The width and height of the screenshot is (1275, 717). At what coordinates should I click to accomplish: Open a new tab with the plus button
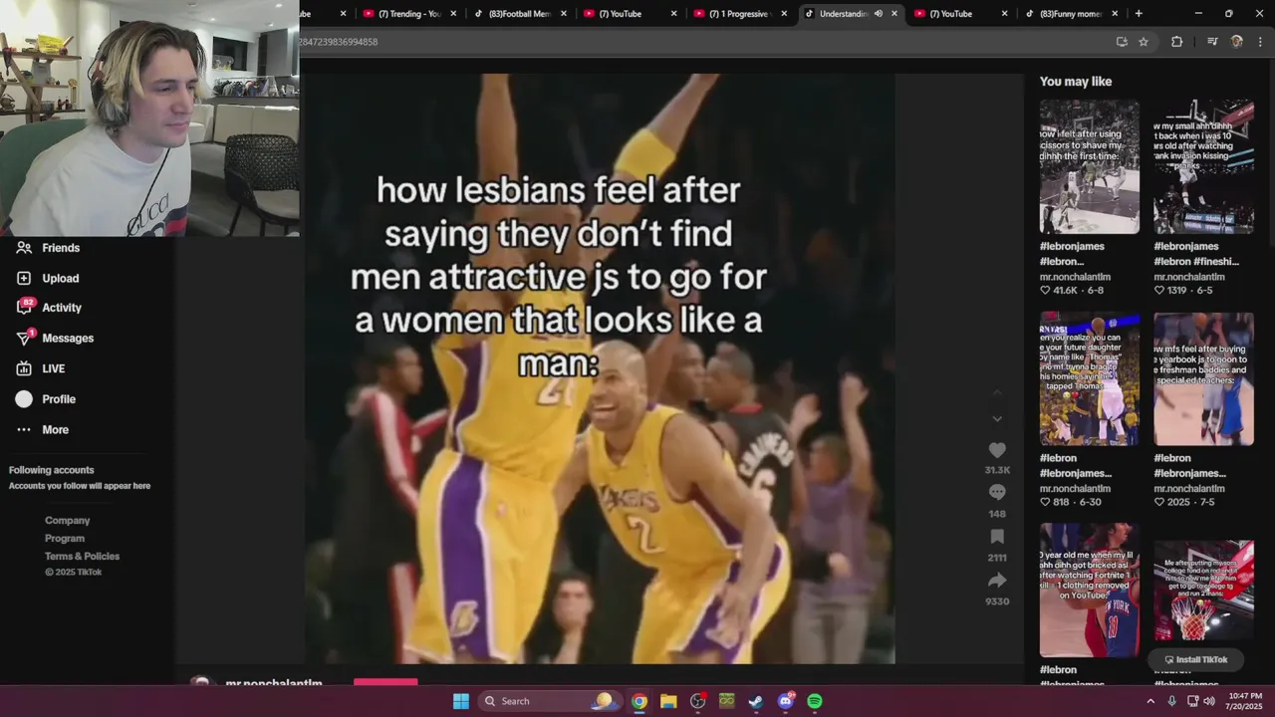click(1139, 14)
